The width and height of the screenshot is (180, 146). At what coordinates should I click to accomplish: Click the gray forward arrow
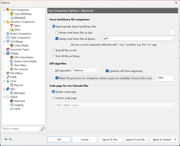[x=10, y=139]
